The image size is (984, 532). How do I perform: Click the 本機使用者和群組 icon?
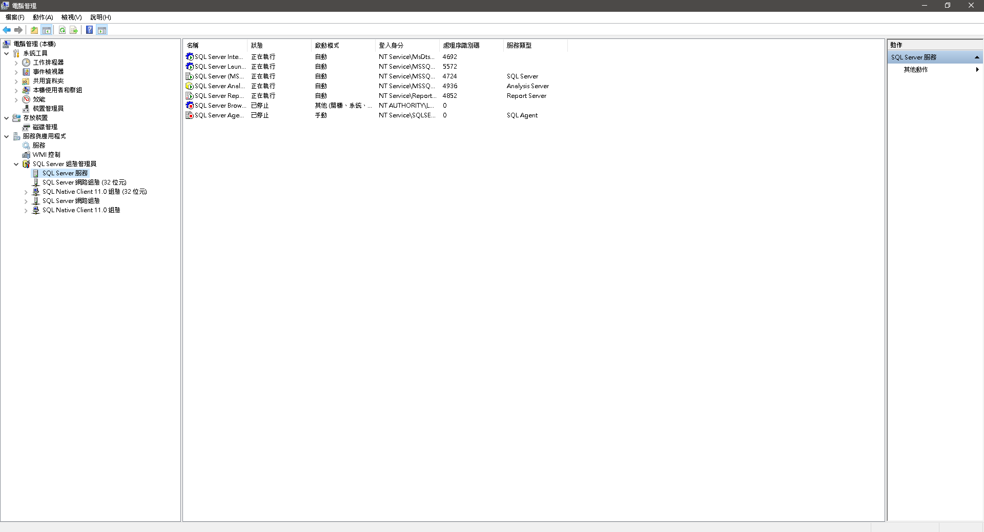[26, 90]
